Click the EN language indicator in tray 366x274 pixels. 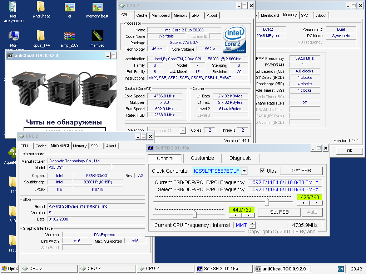click(341, 269)
